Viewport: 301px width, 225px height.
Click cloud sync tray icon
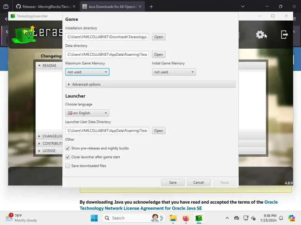[237, 218]
